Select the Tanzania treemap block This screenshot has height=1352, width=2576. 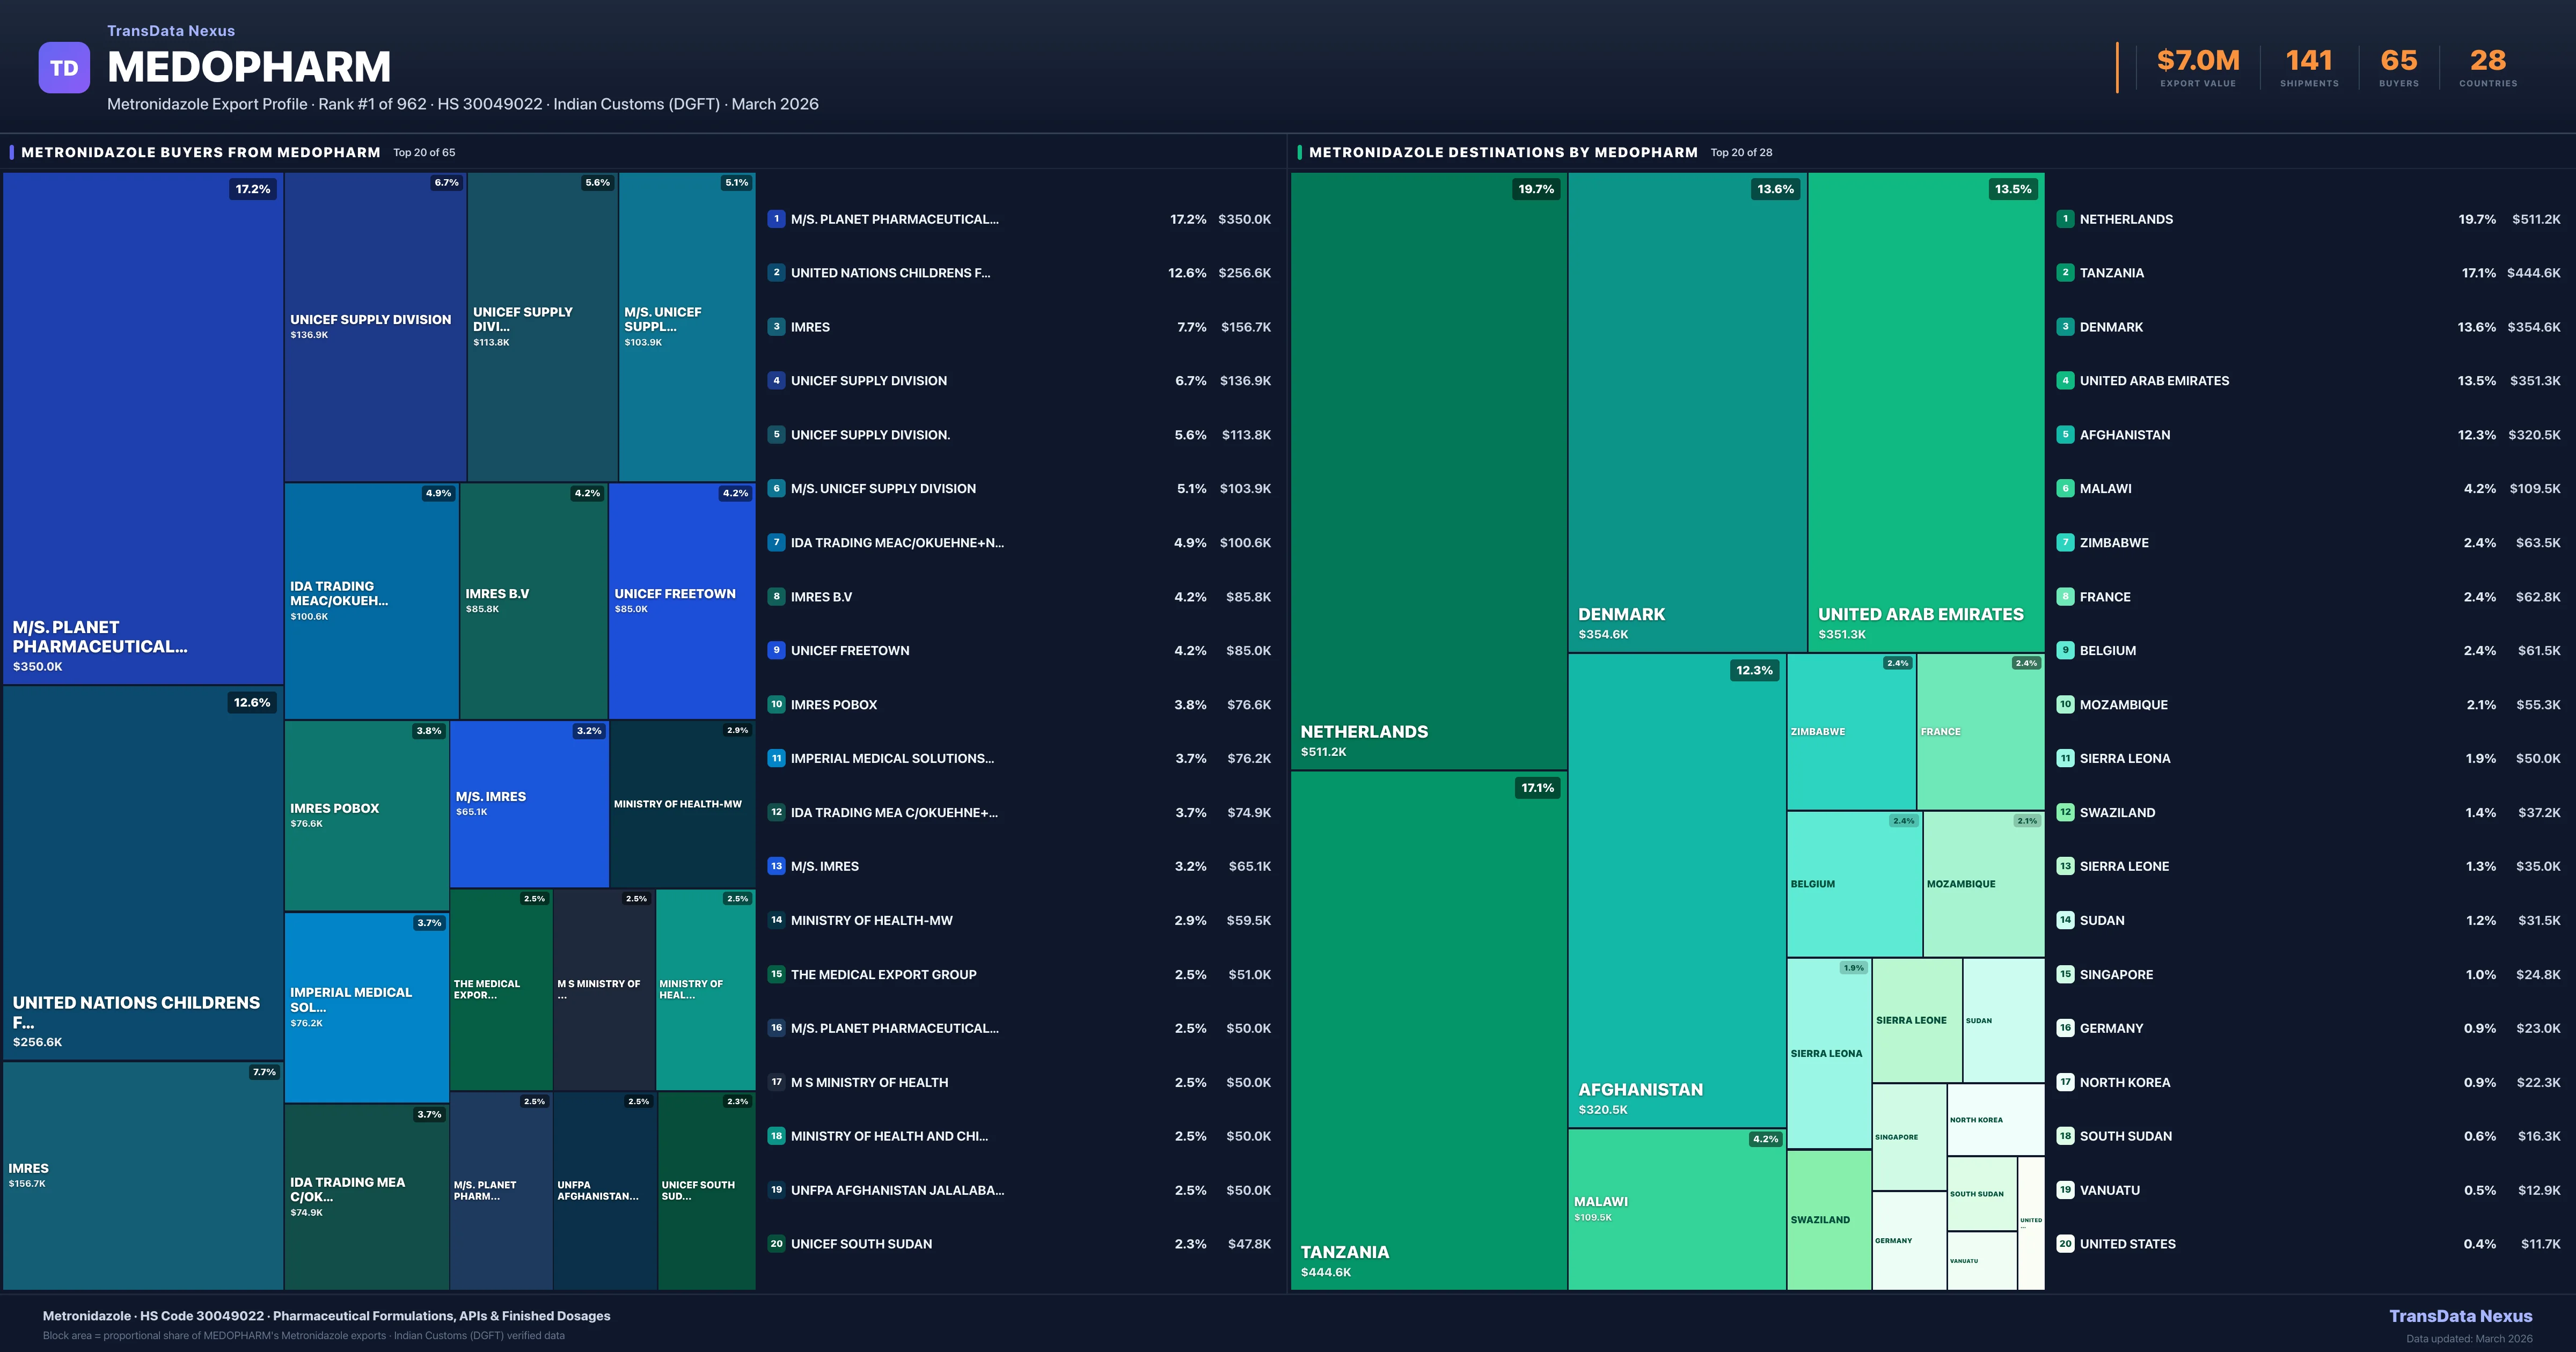(x=1428, y=1030)
